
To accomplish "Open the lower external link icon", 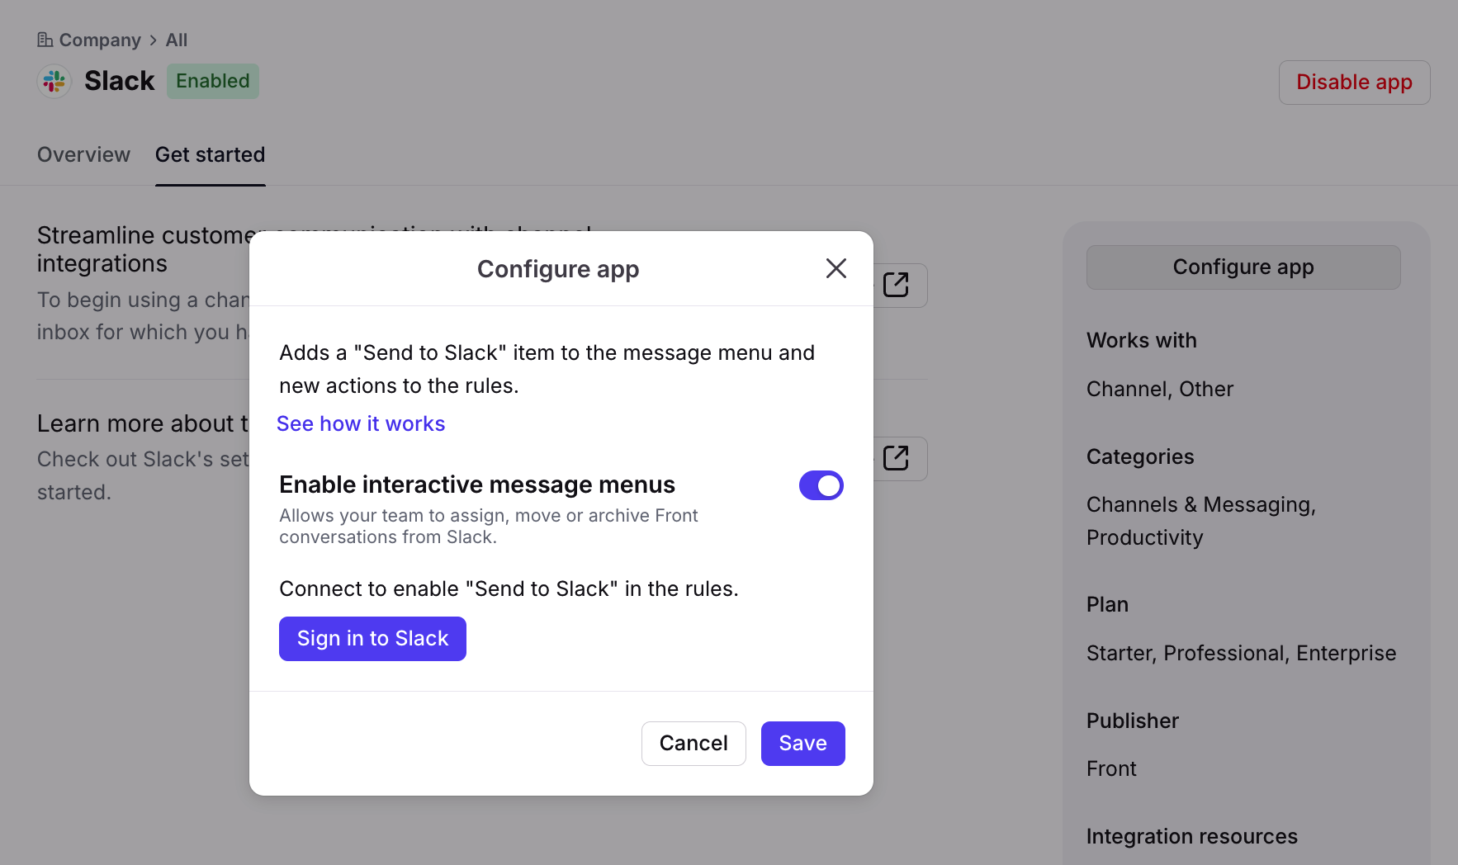I will 896,458.
